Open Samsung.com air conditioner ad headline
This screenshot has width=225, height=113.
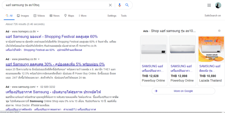53,92
